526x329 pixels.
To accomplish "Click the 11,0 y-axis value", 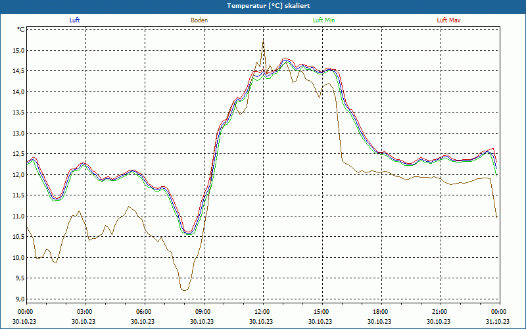I will (19, 216).
